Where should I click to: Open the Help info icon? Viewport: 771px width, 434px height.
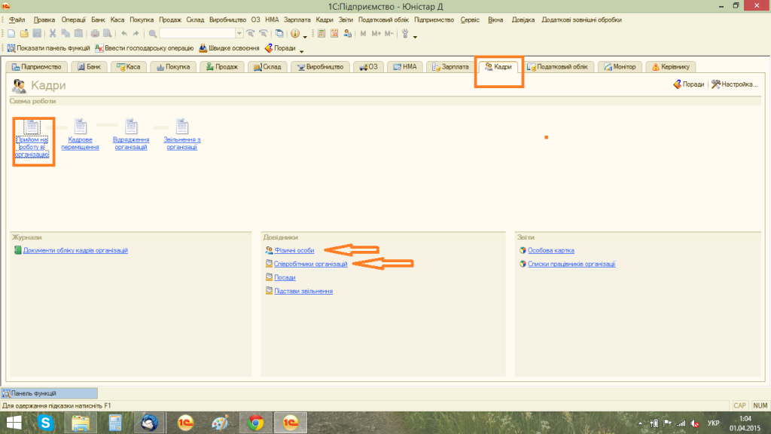(295, 33)
